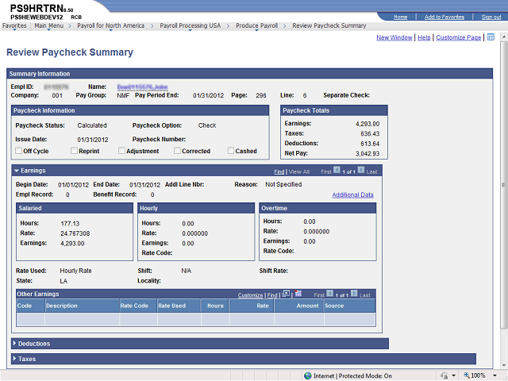This screenshot has height=381, width=508.
Task: Toggle the Reprint checkbox
Action: click(x=74, y=151)
